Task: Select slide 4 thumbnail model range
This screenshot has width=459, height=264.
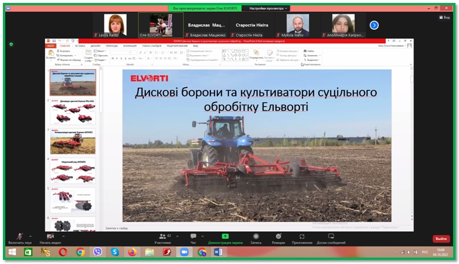Action: point(73,171)
